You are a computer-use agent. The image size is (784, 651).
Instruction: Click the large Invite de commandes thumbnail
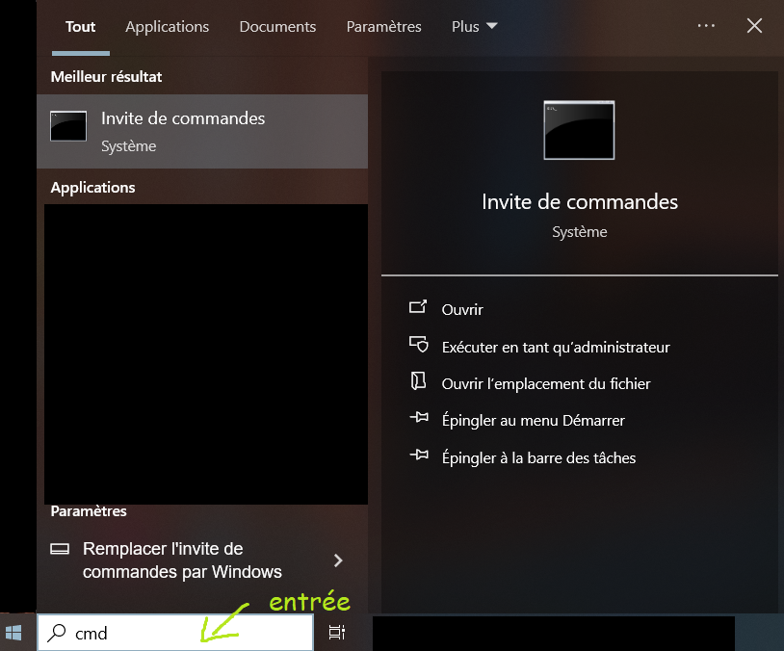click(x=579, y=130)
